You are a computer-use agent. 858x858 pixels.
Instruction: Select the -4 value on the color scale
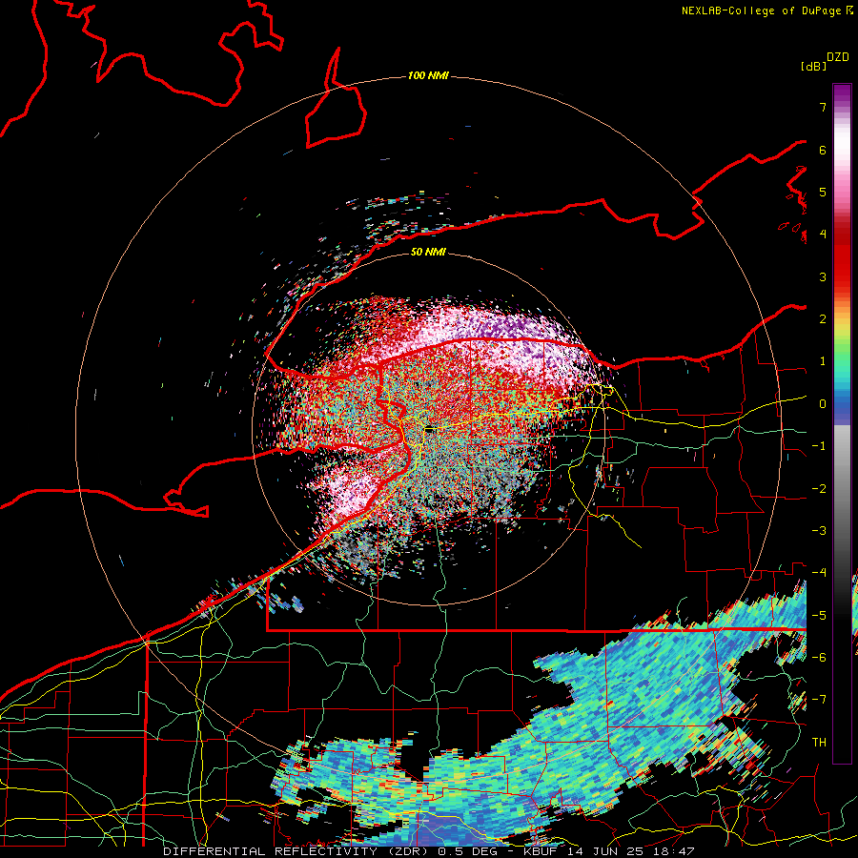point(819,573)
